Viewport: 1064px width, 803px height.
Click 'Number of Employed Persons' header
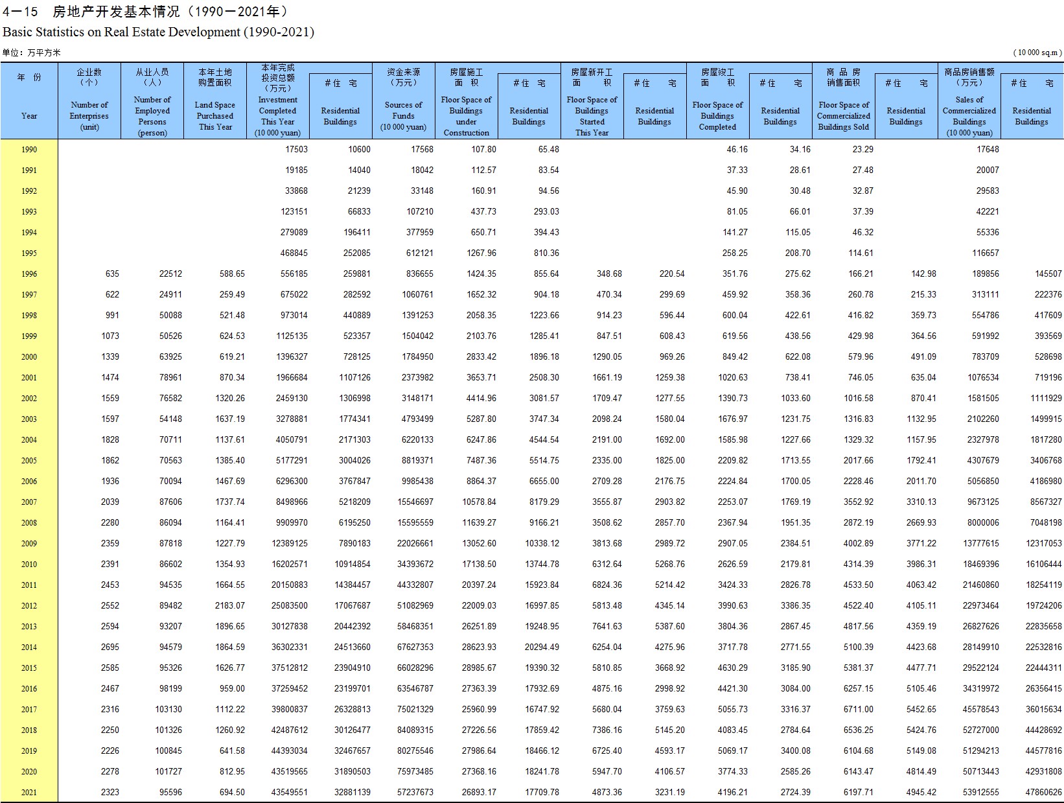tap(152, 116)
